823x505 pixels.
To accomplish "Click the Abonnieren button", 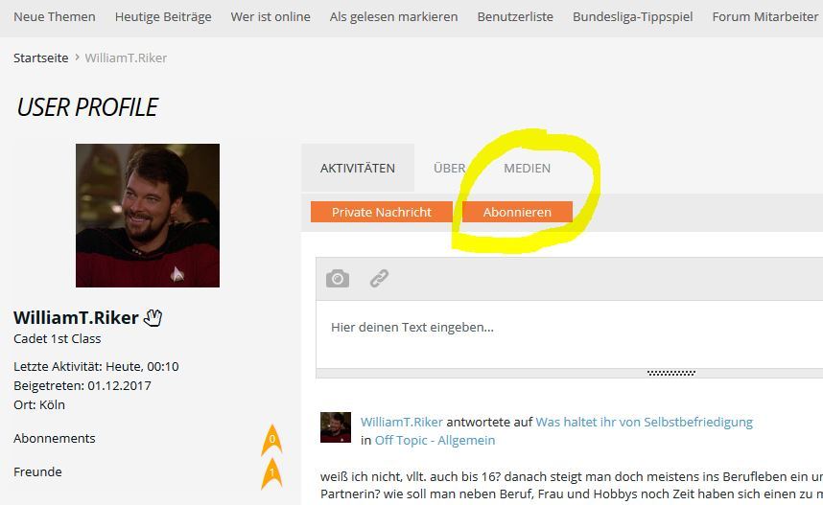I will pos(517,212).
